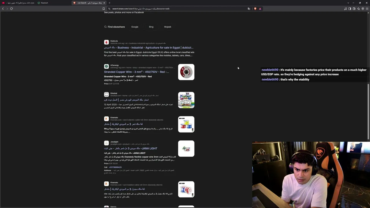Image resolution: width=370 pixels, height=208 pixels.
Task: Call the Janalight phone number +201118998425
Action: [115, 167]
